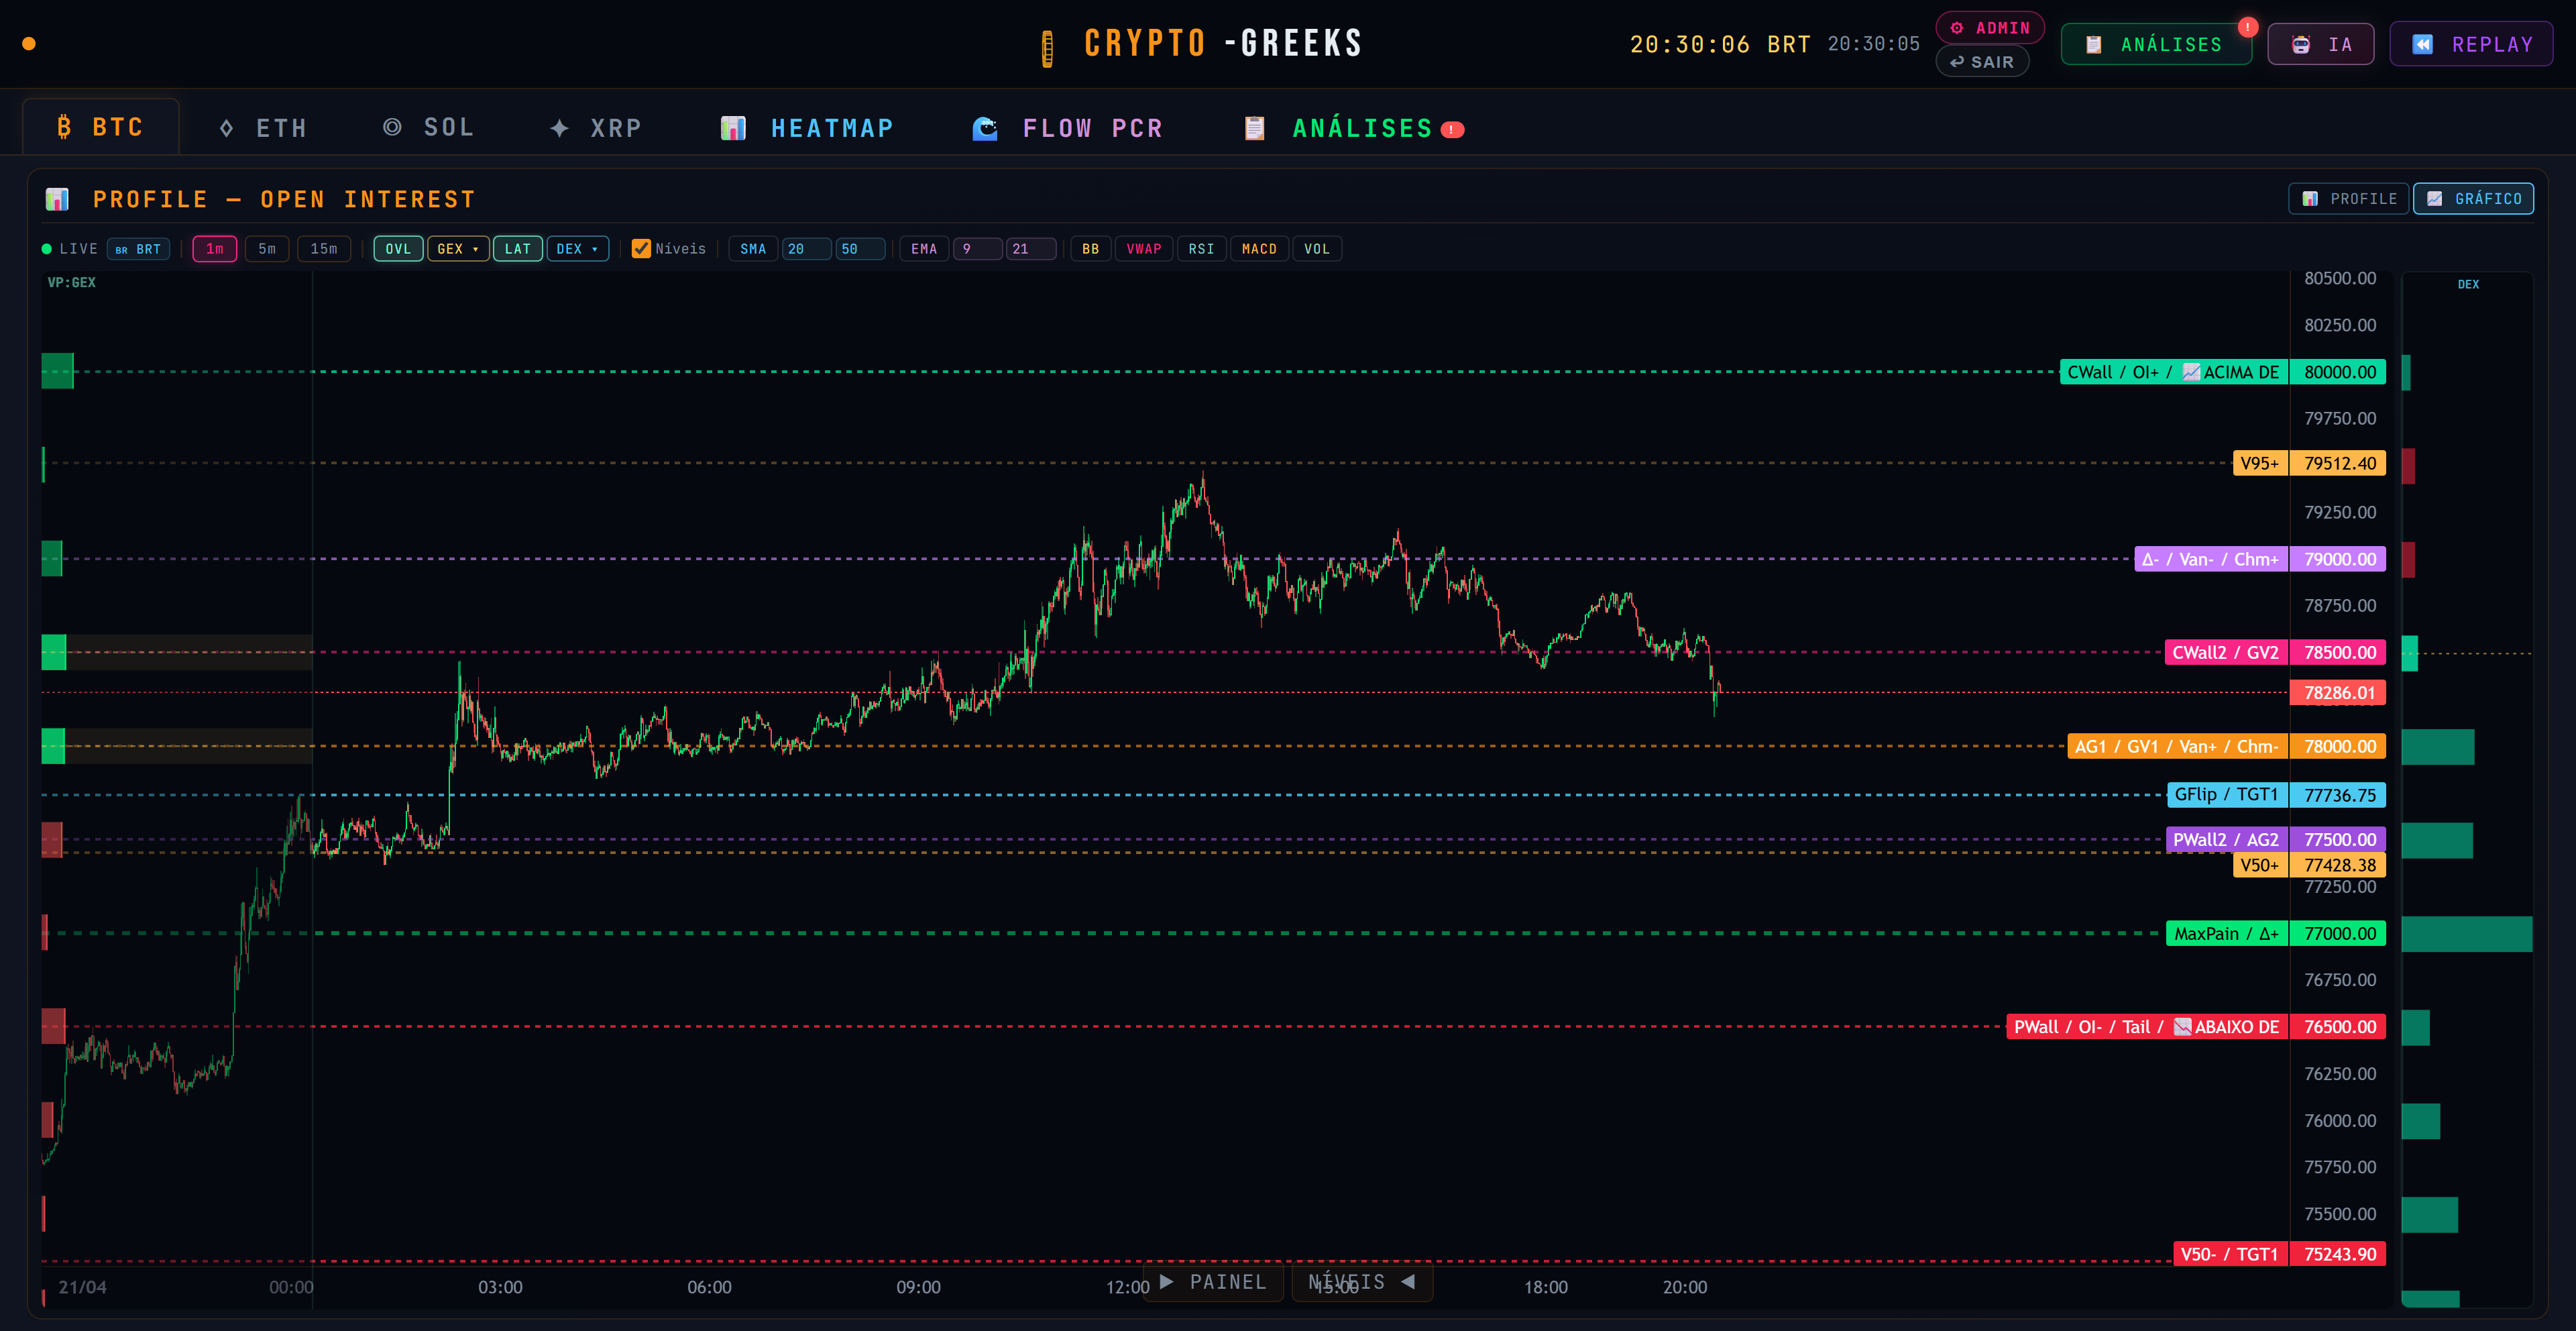Image resolution: width=2576 pixels, height=1331 pixels.
Task: Select the 5m timeframe
Action: [267, 249]
